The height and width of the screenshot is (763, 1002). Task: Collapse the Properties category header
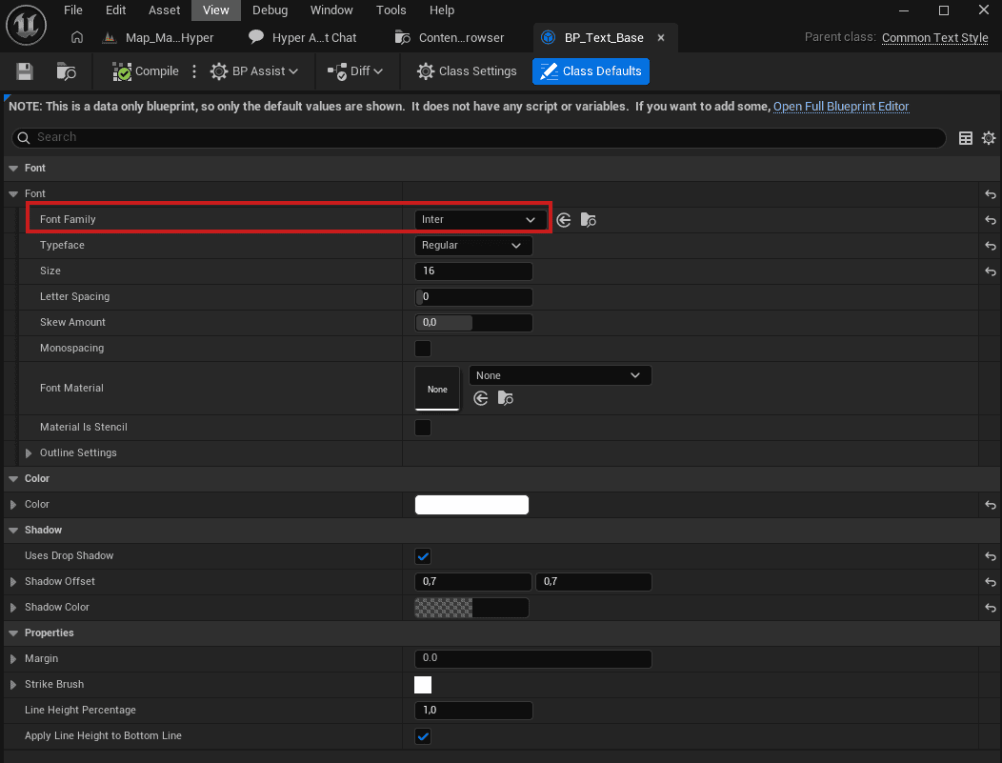[x=13, y=632]
